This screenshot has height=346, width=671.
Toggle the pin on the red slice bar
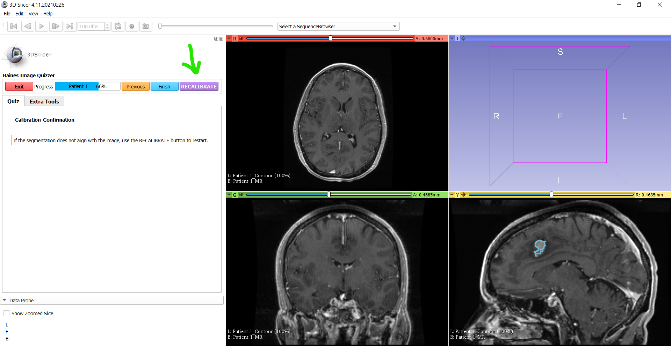[229, 38]
